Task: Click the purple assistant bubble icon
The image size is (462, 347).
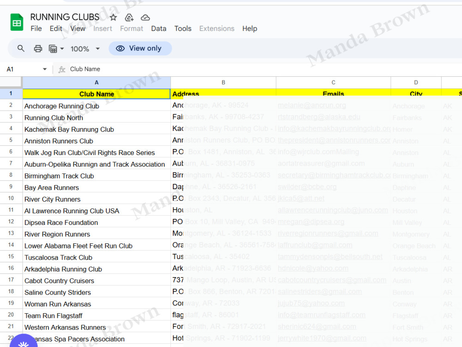Action: 24,341
